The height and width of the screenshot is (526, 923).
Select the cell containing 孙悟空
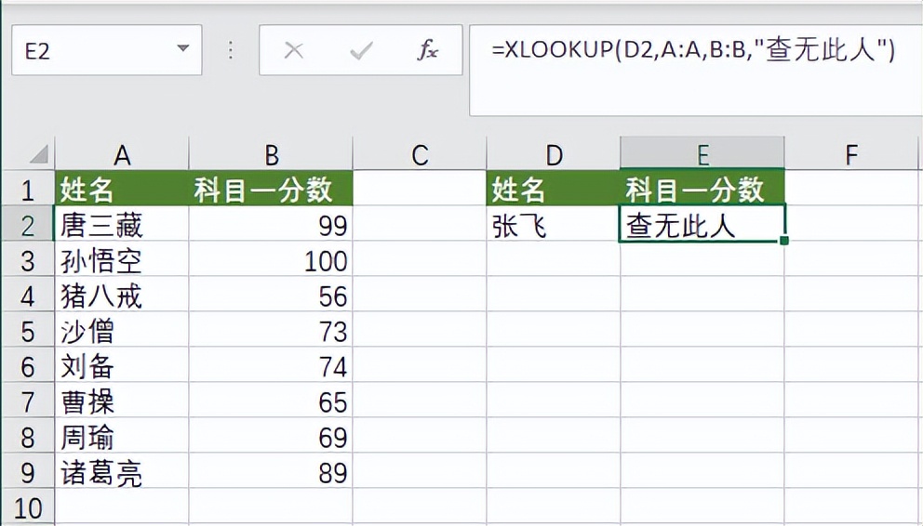click(122, 259)
